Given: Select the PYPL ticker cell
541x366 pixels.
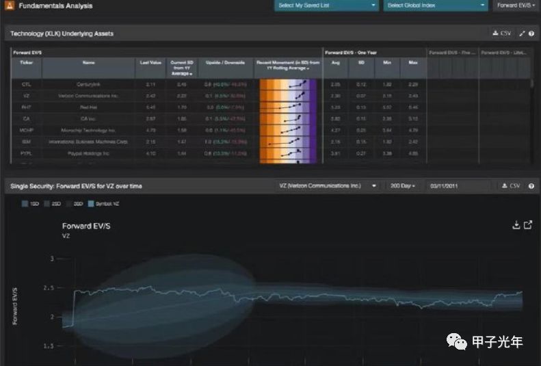Looking at the screenshot, I should [27, 153].
